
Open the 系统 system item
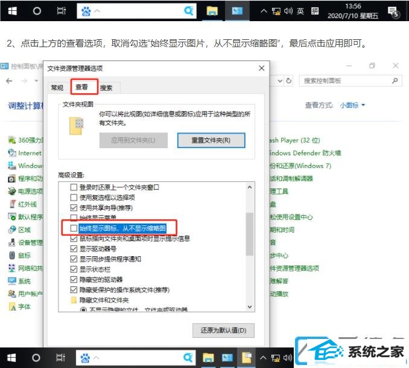click(x=19, y=281)
